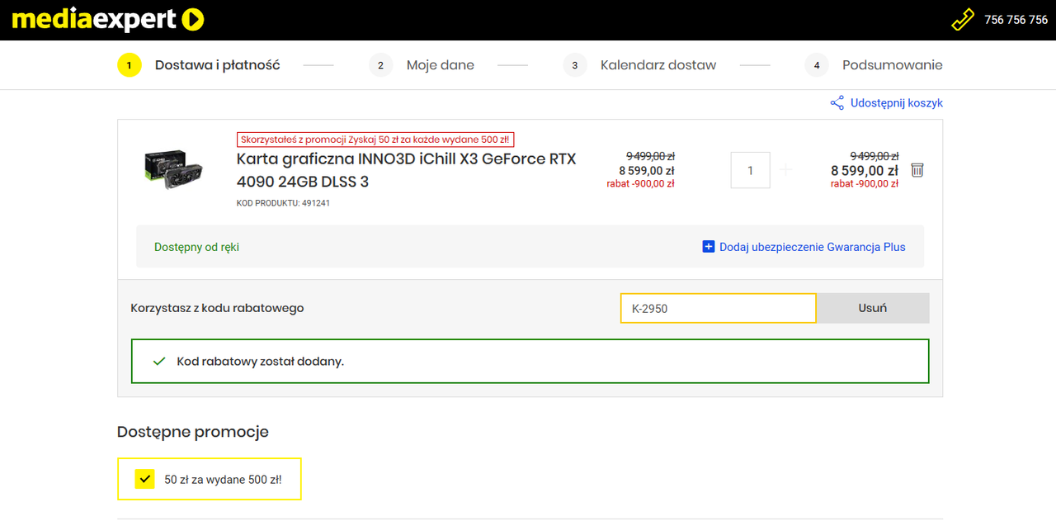This screenshot has height=521, width=1056.
Task: Click Dodaj ubezpieczenie Gwarancja Plus link
Action: (813, 247)
